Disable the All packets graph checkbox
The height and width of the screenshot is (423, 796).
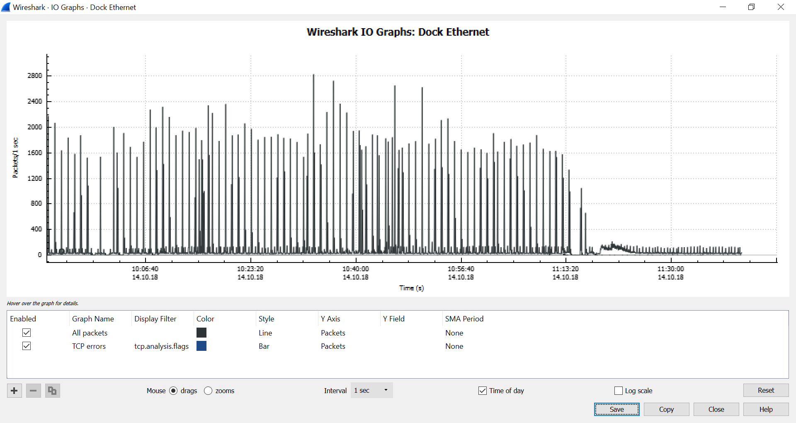tap(27, 333)
